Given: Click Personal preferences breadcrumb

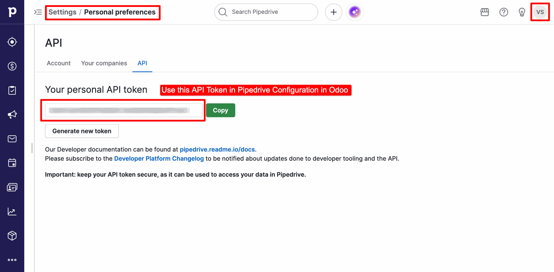Looking at the screenshot, I should pos(120,12).
